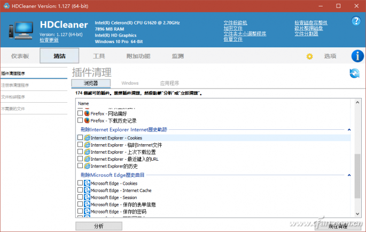The image size is (366, 232).
Task: Check Firefox - 网站偏好 checkbox
Action: (80, 113)
